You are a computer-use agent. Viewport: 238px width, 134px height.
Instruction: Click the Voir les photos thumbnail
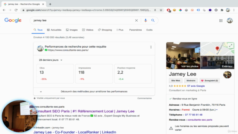(x=183, y=55)
